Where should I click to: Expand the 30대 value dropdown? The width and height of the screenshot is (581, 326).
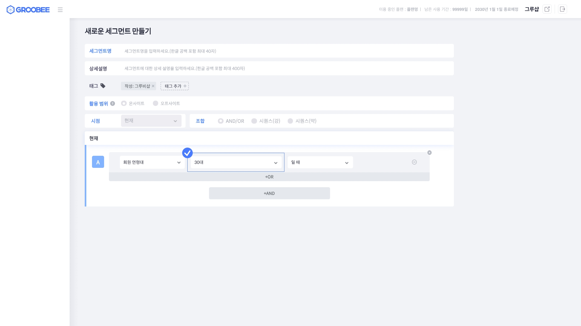[236, 162]
